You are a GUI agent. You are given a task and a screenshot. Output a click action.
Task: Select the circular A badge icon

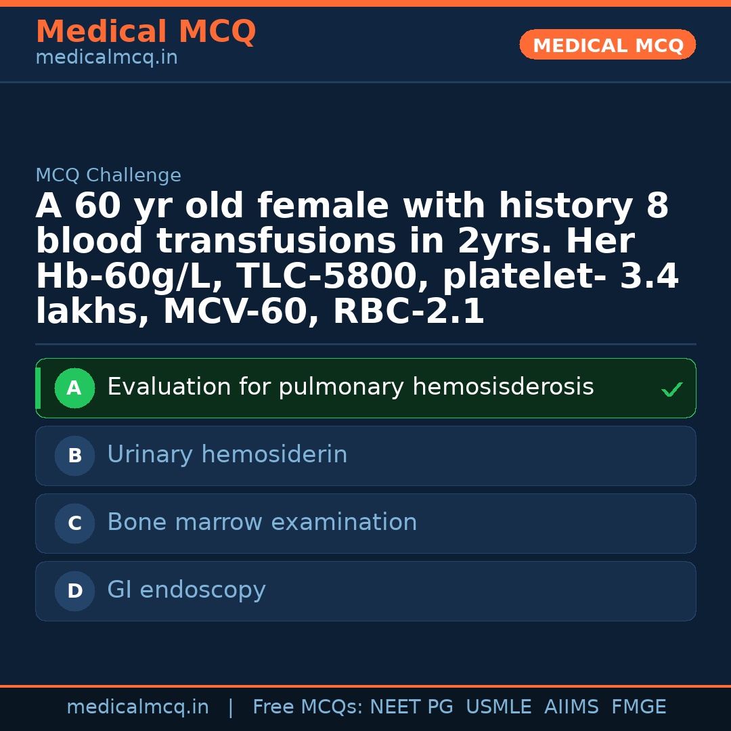click(74, 388)
